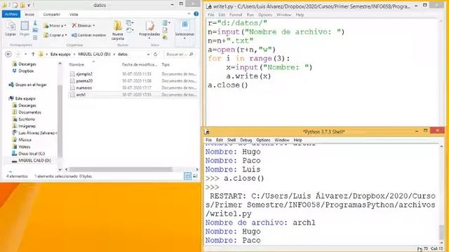The width and height of the screenshot is (449, 252).
Task: Select MIGUEL CALO (D:) in the navigation pane
Action: [x=34, y=160]
